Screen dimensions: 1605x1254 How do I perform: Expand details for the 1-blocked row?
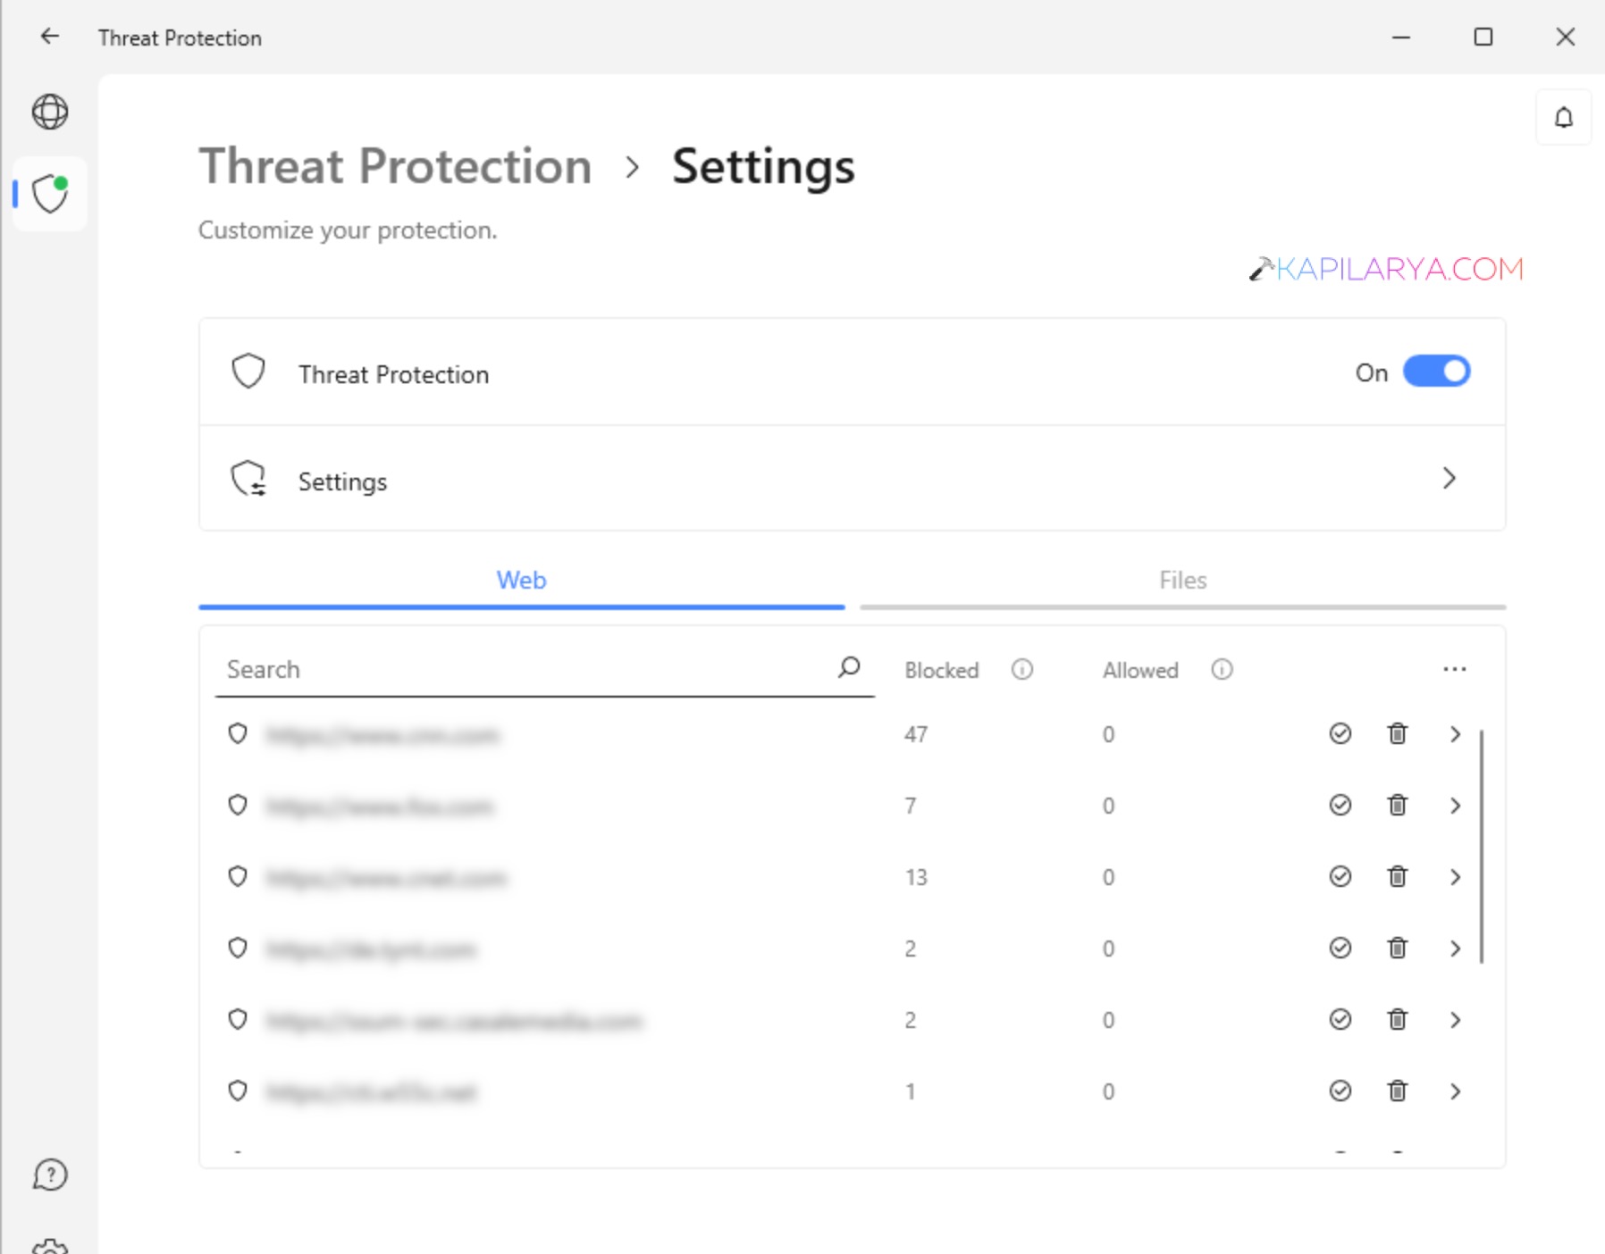(1456, 1091)
